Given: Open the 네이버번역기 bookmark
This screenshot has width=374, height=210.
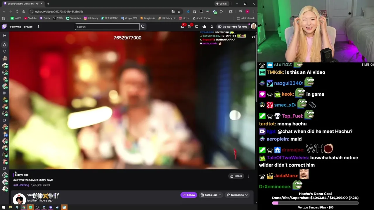Looking at the screenshot, I should [x=110, y=18].
